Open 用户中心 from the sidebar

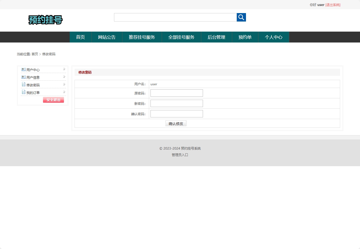click(33, 69)
